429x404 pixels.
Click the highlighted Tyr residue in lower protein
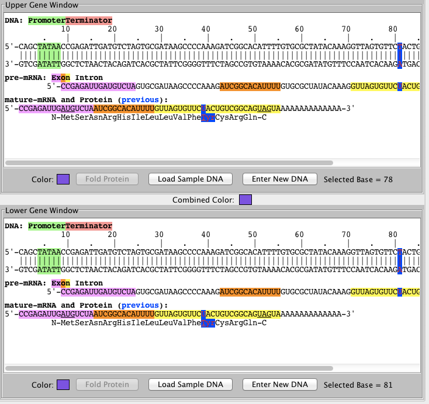tap(208, 323)
